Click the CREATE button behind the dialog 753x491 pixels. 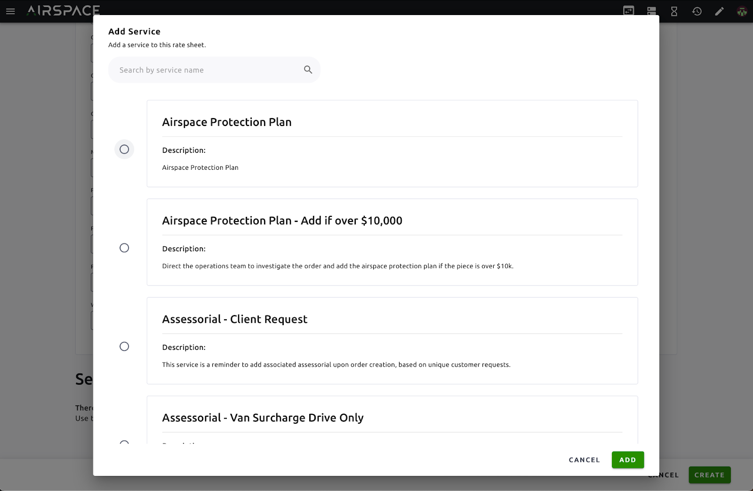point(710,475)
